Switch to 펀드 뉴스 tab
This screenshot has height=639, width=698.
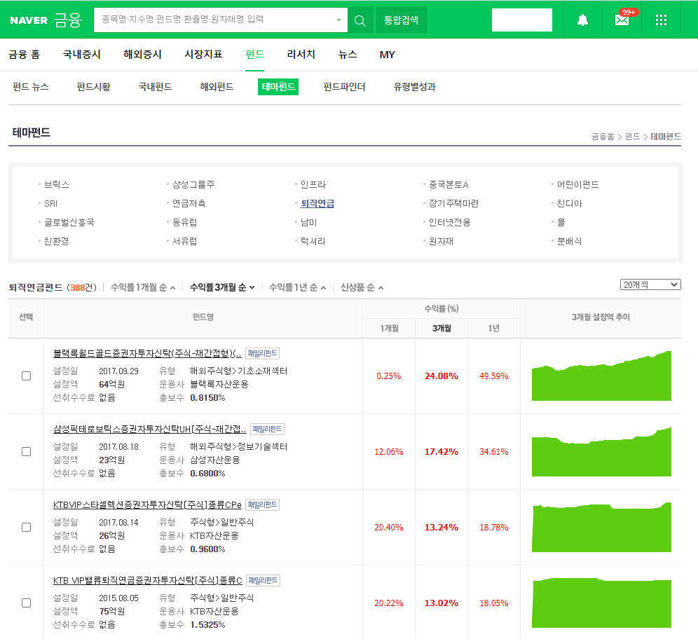tap(31, 87)
